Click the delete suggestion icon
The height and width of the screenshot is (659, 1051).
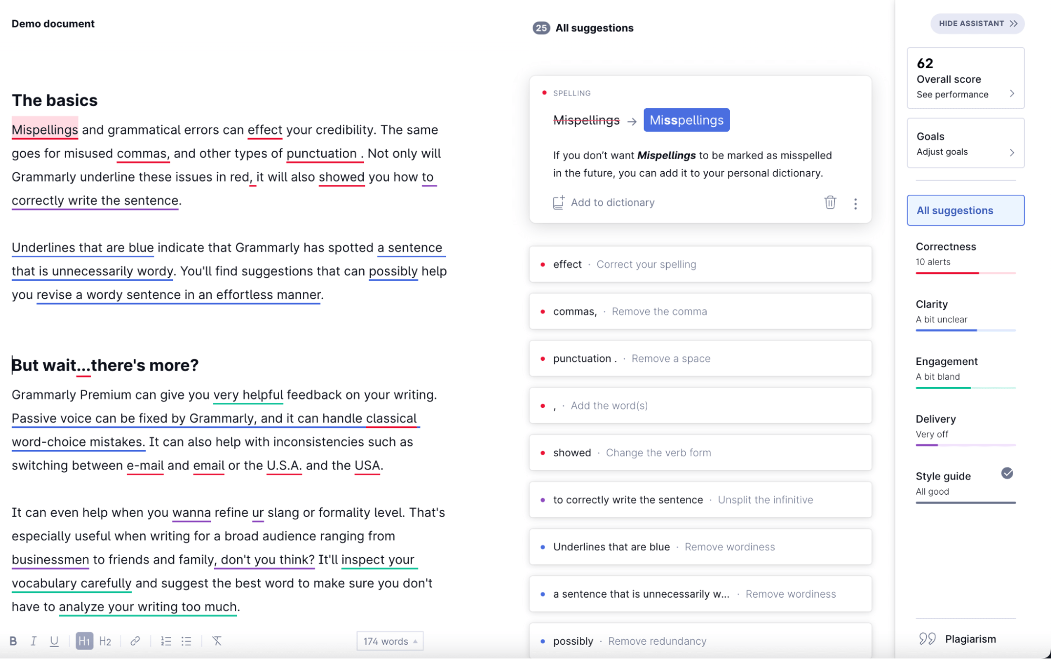(x=831, y=202)
